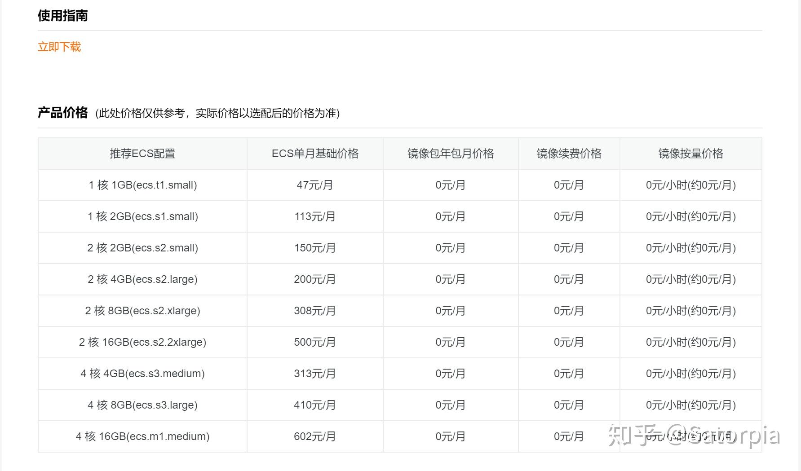Click the pricing disclaimer note beside 产品价格
Image resolution: width=801 pixels, height=471 pixels.
[217, 113]
